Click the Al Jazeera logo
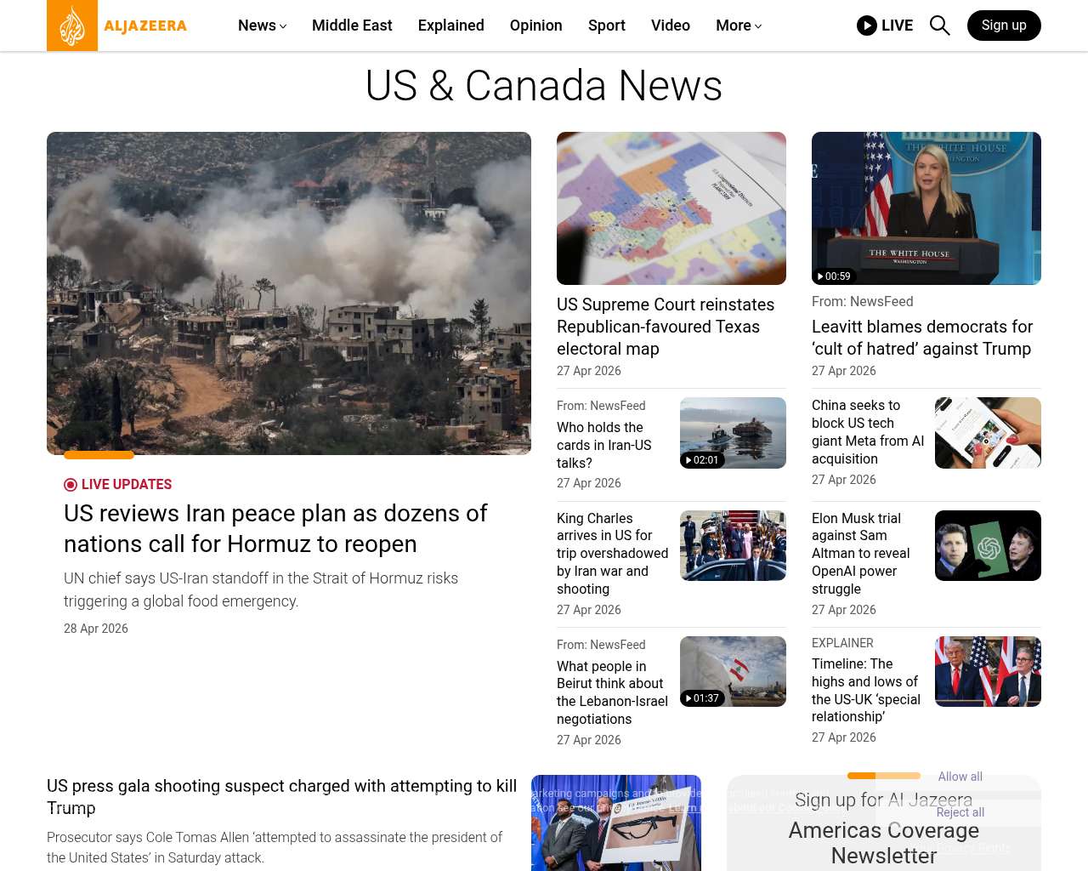Viewport: 1088px width, 871px height. pyautogui.click(x=117, y=26)
